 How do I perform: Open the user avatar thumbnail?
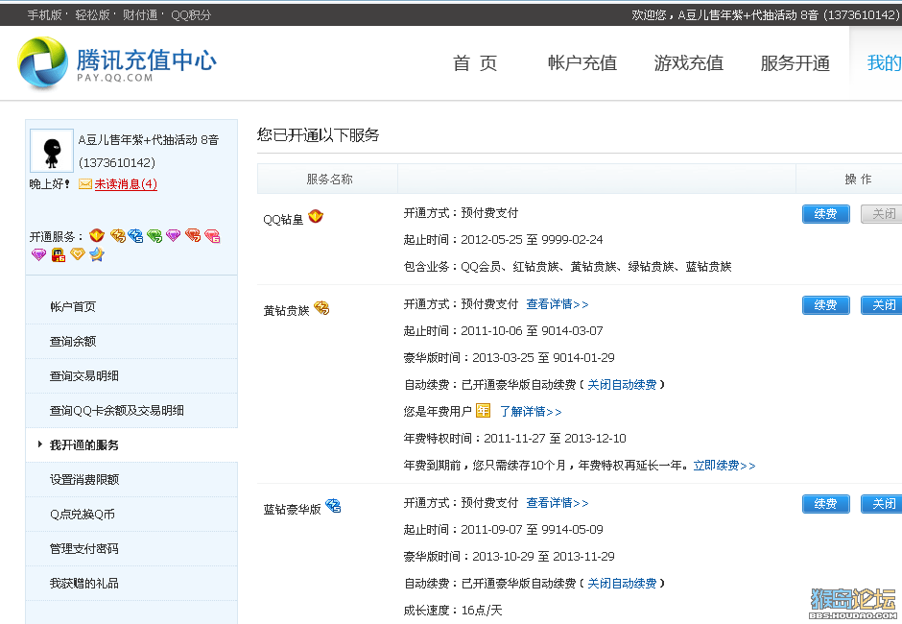(52, 151)
